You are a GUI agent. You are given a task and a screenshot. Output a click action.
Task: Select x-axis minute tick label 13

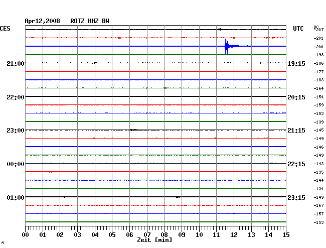tap(251, 235)
